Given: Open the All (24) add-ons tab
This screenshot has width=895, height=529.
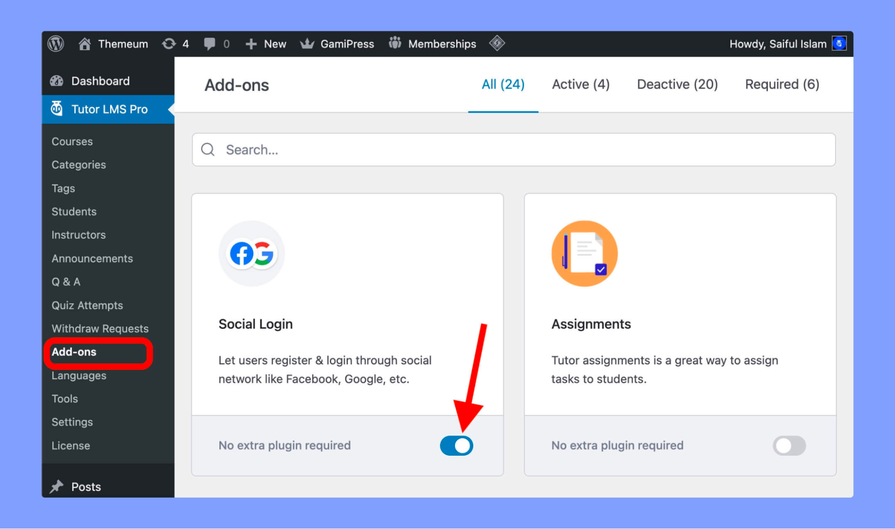Looking at the screenshot, I should pyautogui.click(x=502, y=84).
